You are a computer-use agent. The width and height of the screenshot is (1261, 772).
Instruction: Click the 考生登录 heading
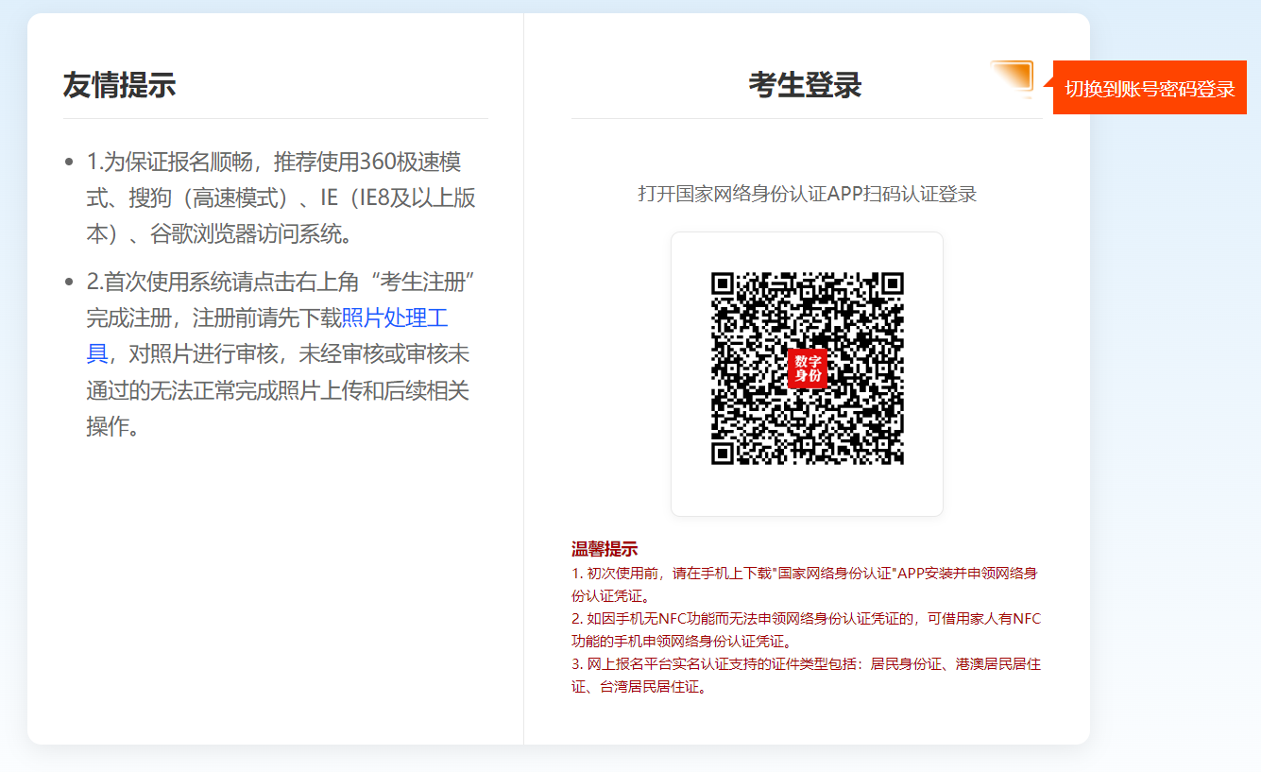[805, 85]
